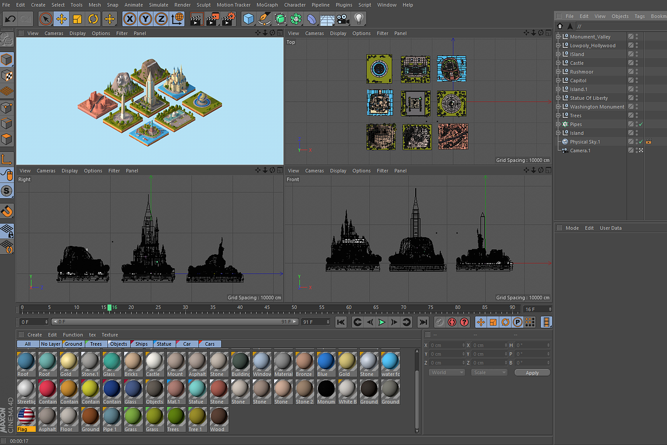Click the filmstrip timeline icon
This screenshot has width=667, height=445.
547,322
